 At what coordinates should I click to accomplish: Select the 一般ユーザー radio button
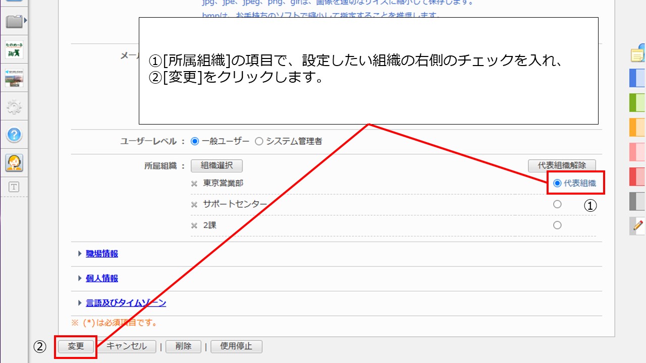click(195, 142)
